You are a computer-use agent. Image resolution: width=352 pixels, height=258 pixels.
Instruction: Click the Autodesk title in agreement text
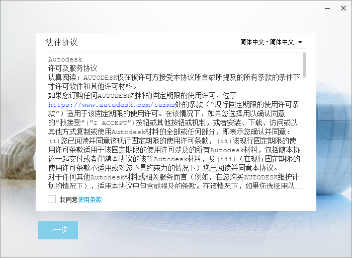pos(65,59)
